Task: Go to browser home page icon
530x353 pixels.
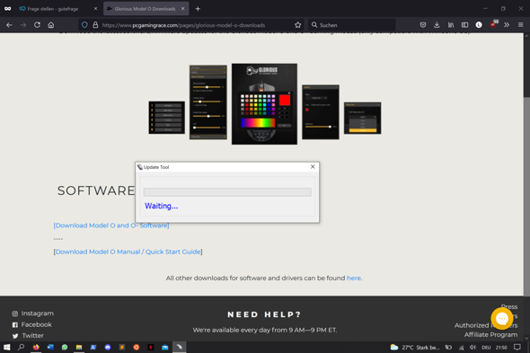Action: (x=51, y=25)
